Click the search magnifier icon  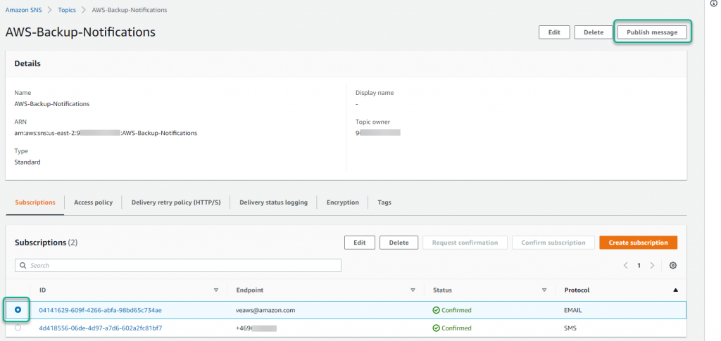tap(23, 265)
